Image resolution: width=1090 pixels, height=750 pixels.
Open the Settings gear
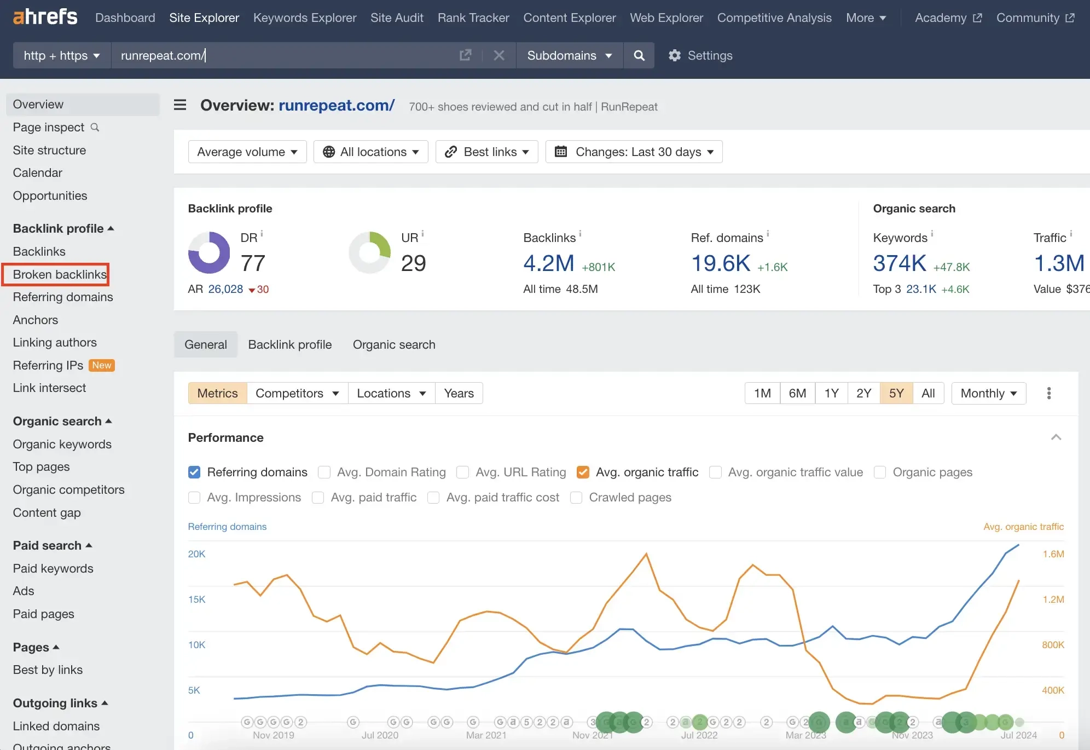click(x=675, y=55)
